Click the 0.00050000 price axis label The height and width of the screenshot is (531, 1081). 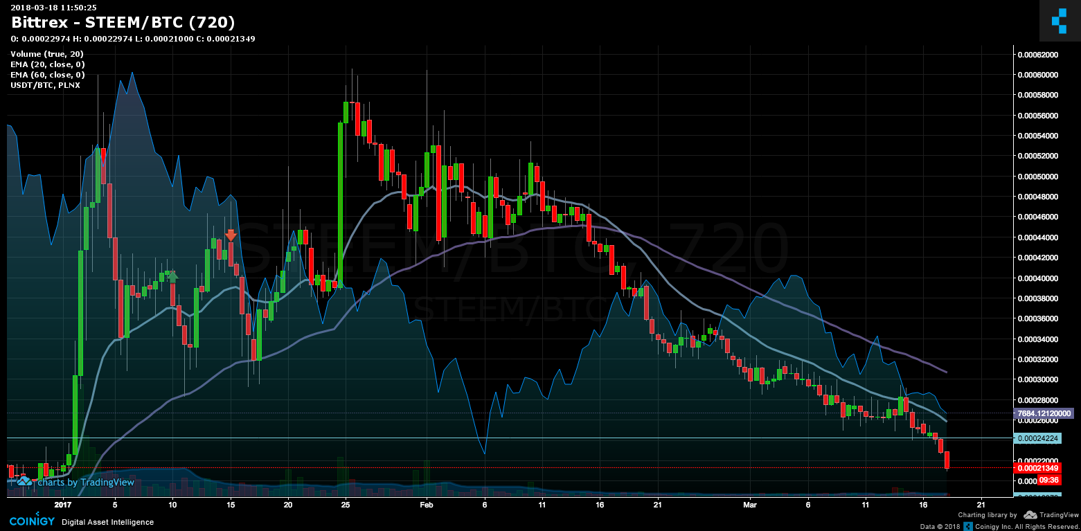1038,177
